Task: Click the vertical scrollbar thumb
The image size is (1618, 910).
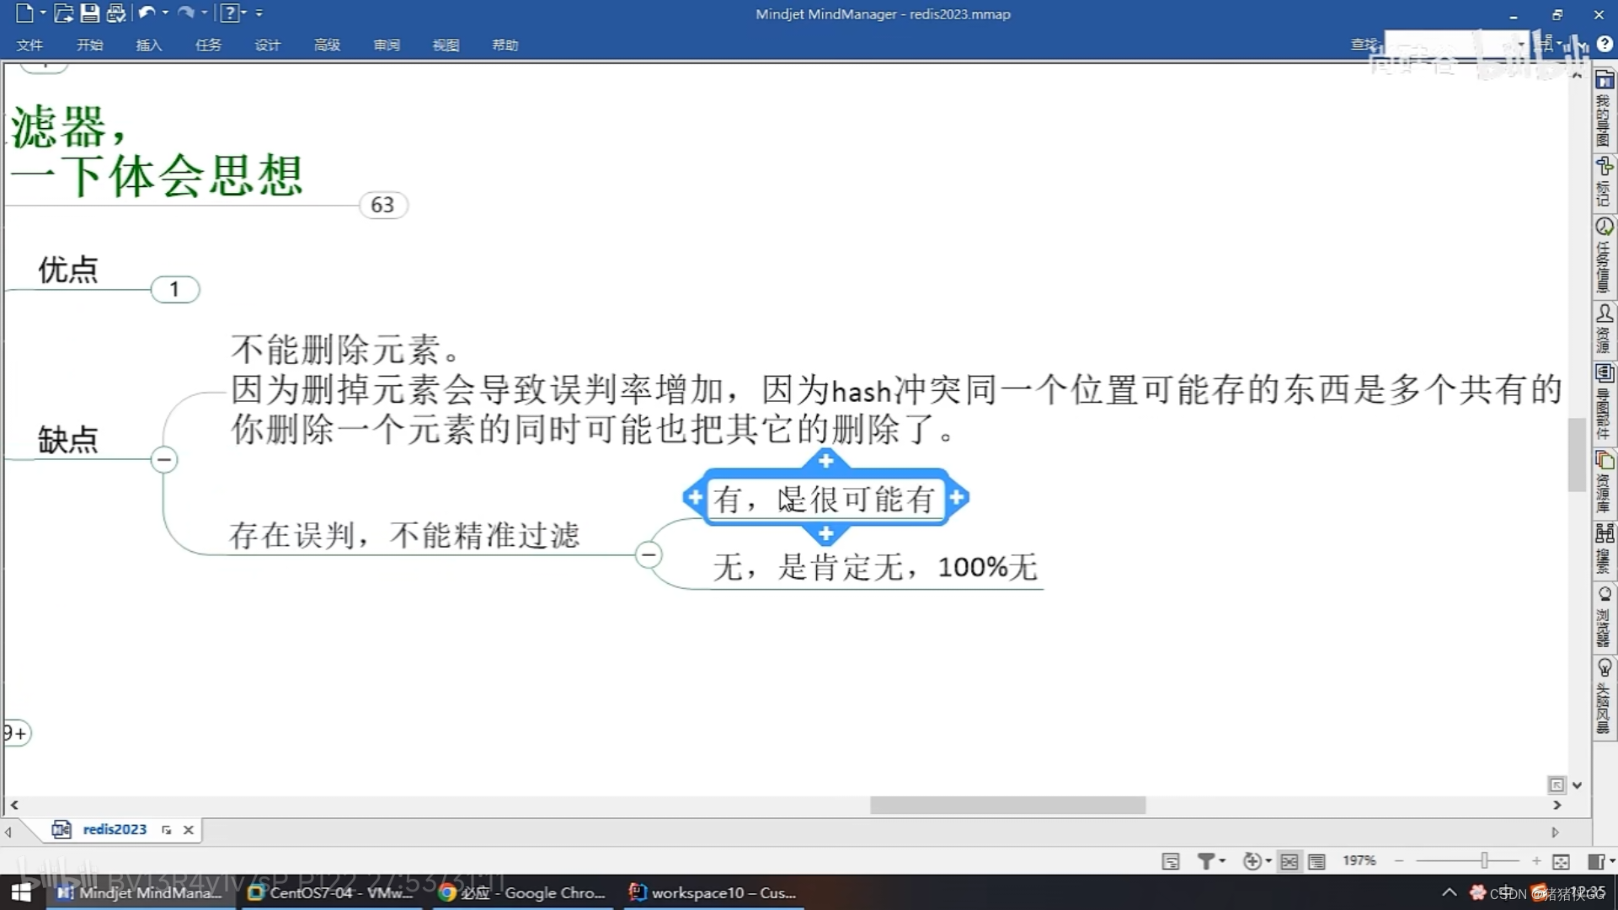Action: tap(1577, 453)
